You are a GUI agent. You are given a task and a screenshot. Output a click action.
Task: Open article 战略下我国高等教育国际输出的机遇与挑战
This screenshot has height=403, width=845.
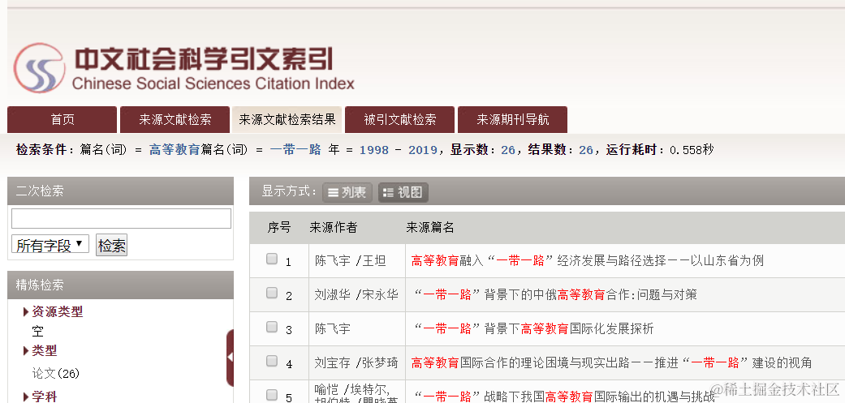click(x=566, y=397)
